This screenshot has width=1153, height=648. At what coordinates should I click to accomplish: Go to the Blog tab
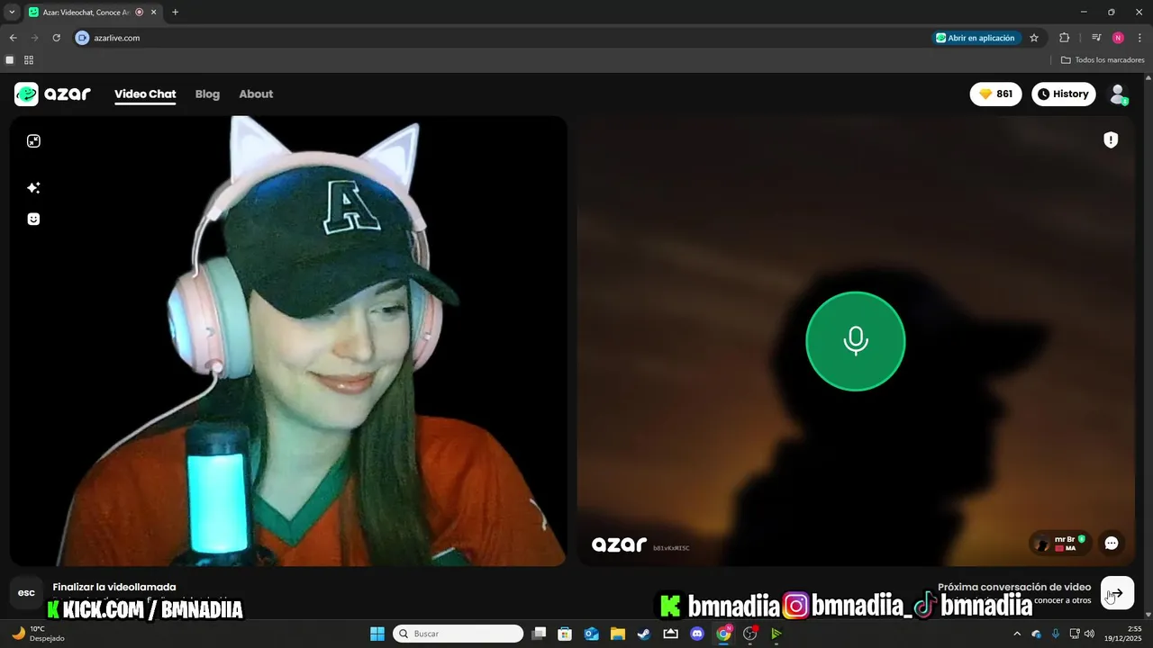tap(207, 94)
